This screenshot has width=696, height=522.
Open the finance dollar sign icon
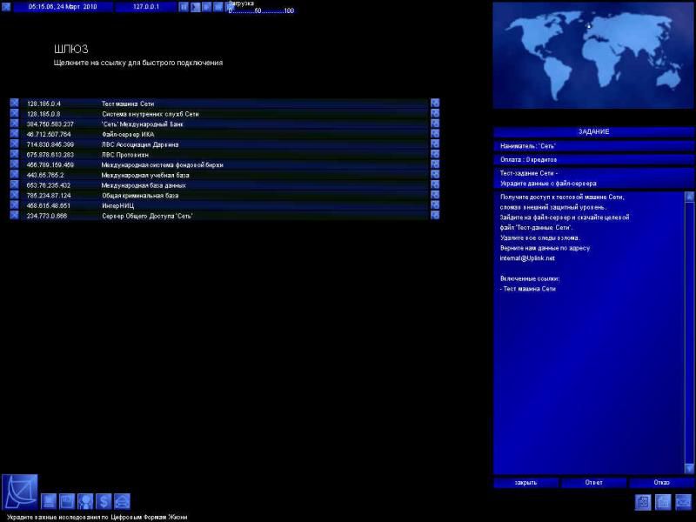pyautogui.click(x=104, y=501)
